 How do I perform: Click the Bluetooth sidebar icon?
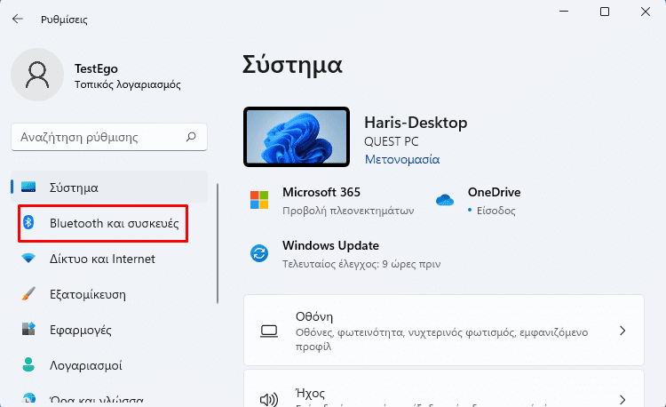(x=28, y=222)
